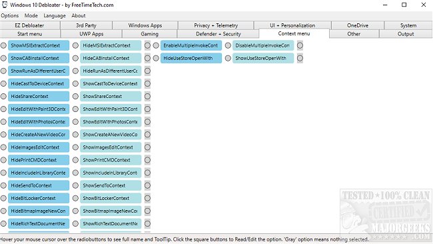
Task: Choose the HideShareContext radio option
Action: [3, 97]
